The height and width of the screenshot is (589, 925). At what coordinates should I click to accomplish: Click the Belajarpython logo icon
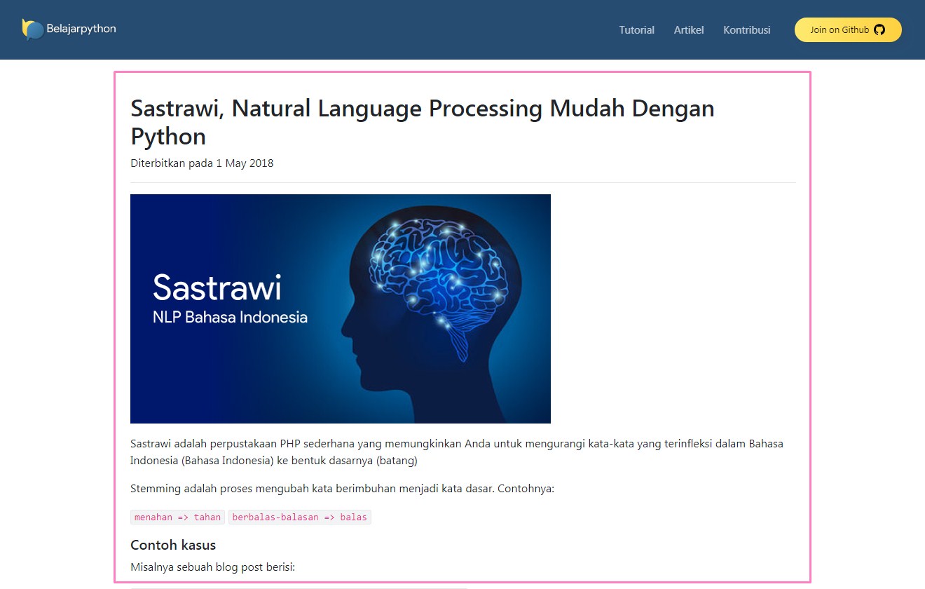pos(32,29)
